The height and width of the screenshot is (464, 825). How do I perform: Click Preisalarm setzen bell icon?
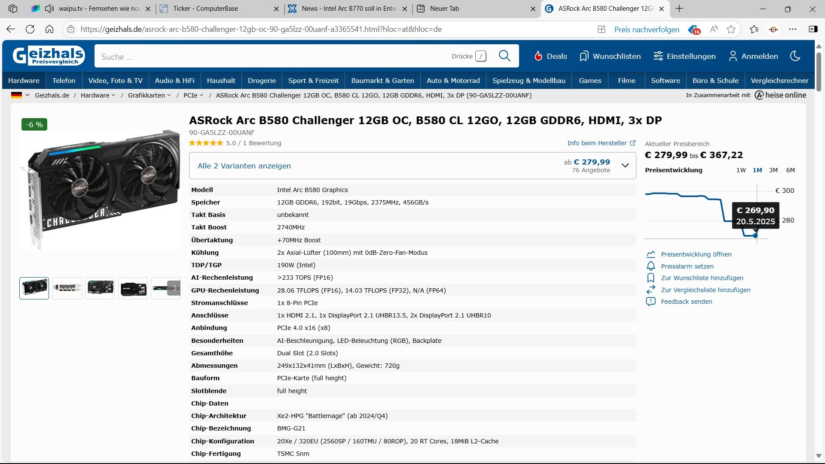[651, 266]
